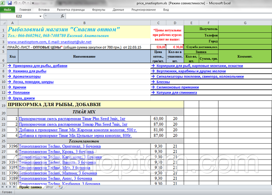Click next sheet navigation arrow
The image size is (272, 195).
[x=10, y=187]
